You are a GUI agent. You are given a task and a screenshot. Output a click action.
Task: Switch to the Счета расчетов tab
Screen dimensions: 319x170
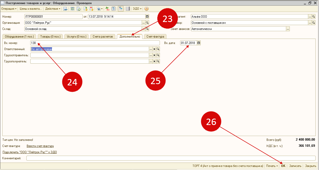103,37
